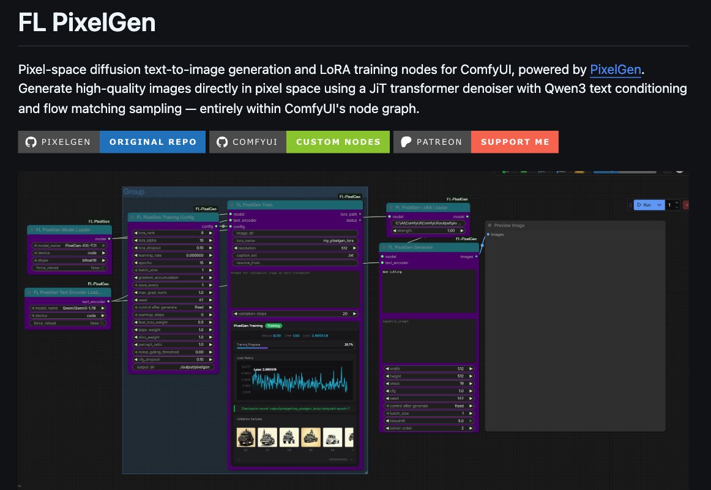Click the 'Checkpoint saved' message text
The height and width of the screenshot is (490, 711).
295,409
